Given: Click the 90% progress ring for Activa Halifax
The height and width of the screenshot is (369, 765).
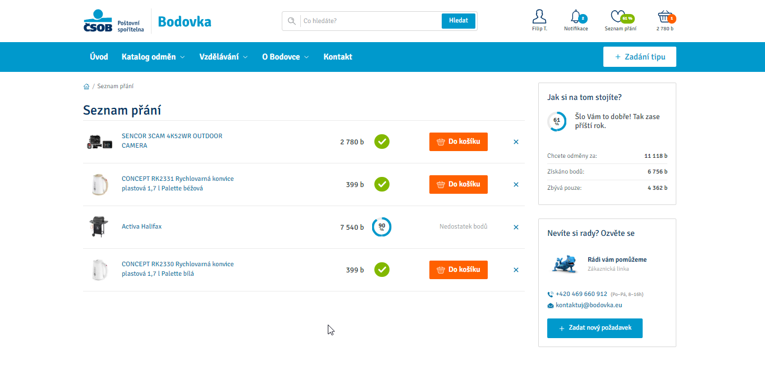Looking at the screenshot, I should [x=382, y=227].
